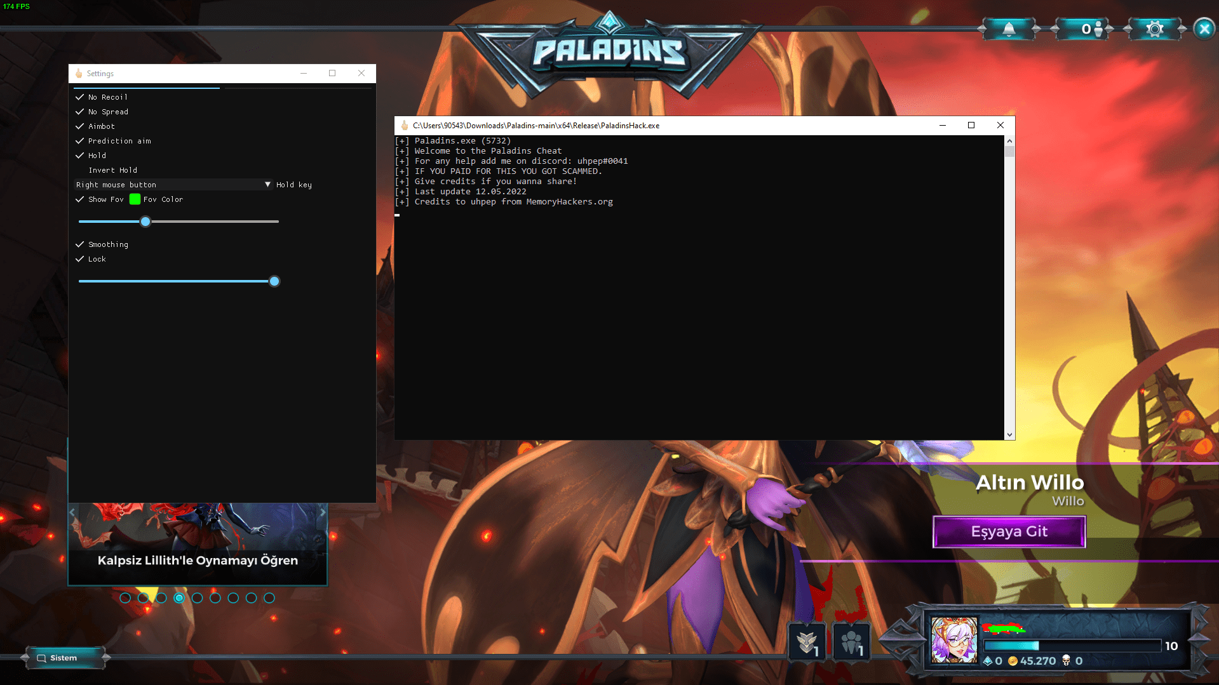This screenshot has width=1219, height=685.
Task: Maximize the Settings window
Action: click(332, 74)
